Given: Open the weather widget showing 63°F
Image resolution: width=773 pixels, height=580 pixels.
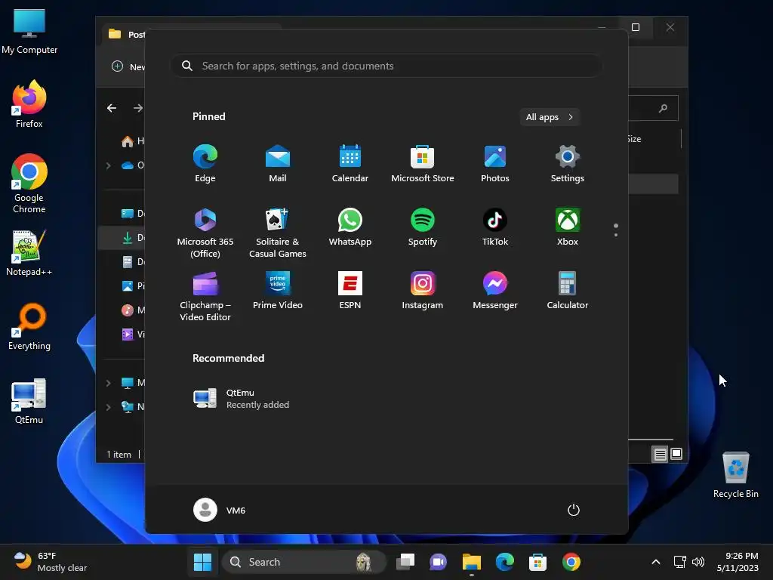Looking at the screenshot, I should tap(51, 562).
